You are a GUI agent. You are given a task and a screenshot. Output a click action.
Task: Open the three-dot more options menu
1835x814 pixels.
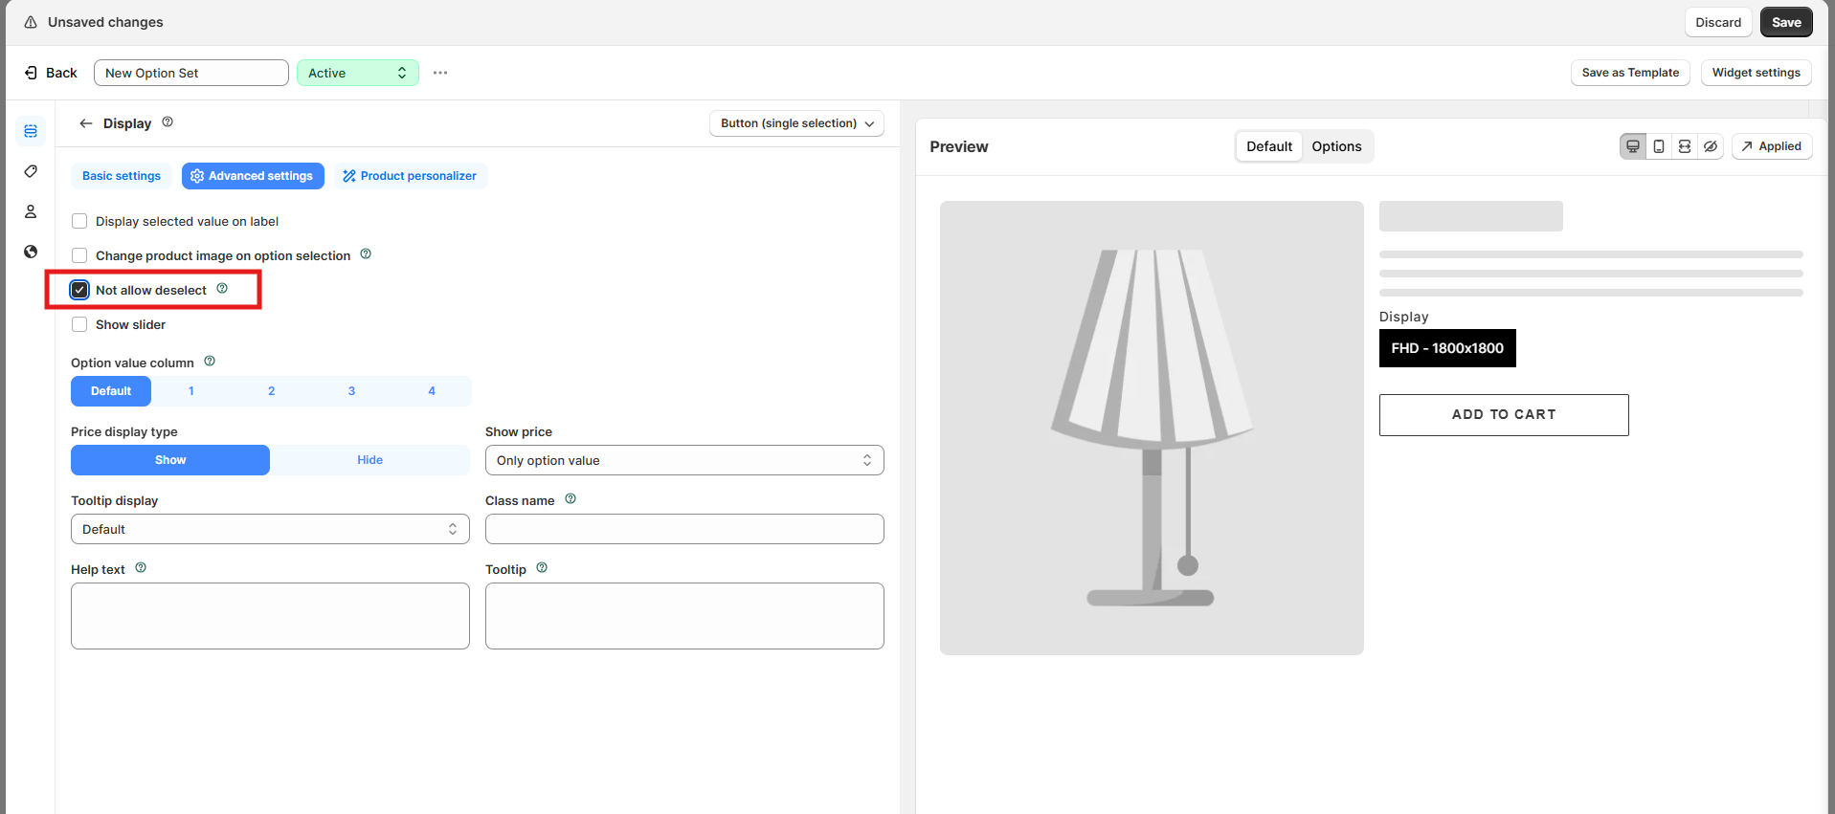(440, 73)
